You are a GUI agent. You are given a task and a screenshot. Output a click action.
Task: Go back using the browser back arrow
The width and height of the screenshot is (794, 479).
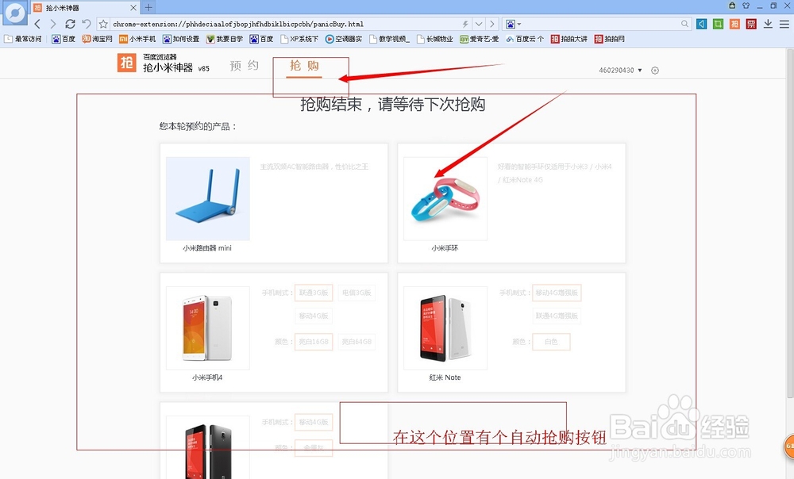[37, 24]
